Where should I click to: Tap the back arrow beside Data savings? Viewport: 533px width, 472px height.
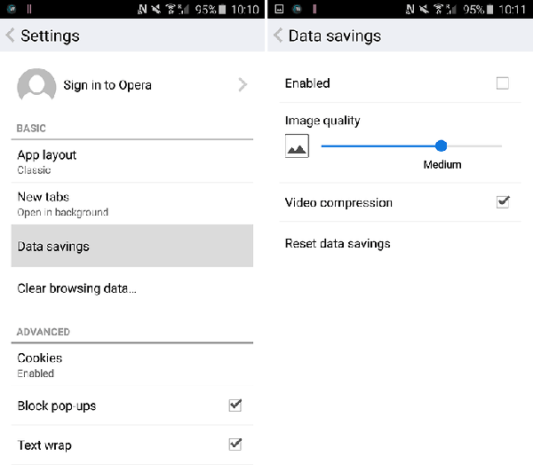click(x=278, y=35)
